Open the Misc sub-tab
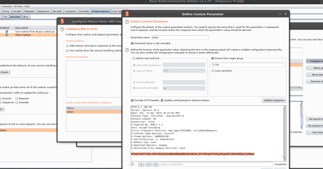The width and height of the screenshot is (323, 169). [x=26, y=16]
